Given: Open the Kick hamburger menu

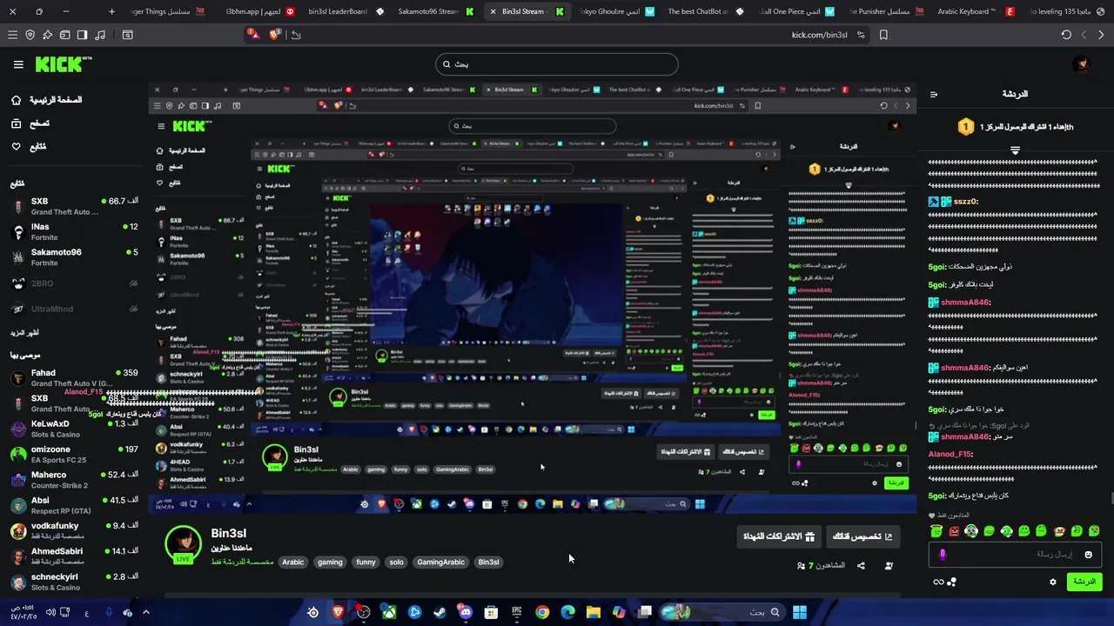Looking at the screenshot, I should [18, 64].
